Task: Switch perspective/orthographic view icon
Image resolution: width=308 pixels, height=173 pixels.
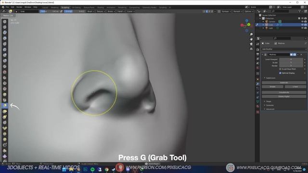Action: [x=251, y=49]
